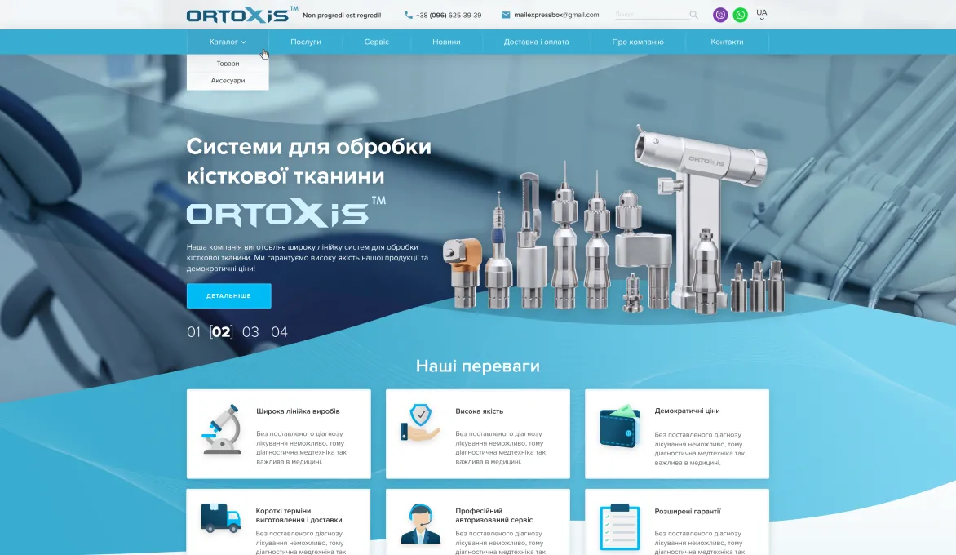This screenshot has width=956, height=555.
Task: Expand the UA language selector
Action: (762, 15)
